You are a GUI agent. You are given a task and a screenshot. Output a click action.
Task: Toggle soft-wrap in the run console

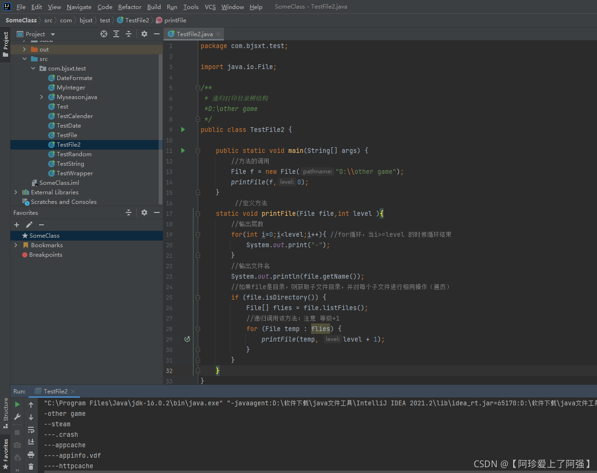click(31, 431)
